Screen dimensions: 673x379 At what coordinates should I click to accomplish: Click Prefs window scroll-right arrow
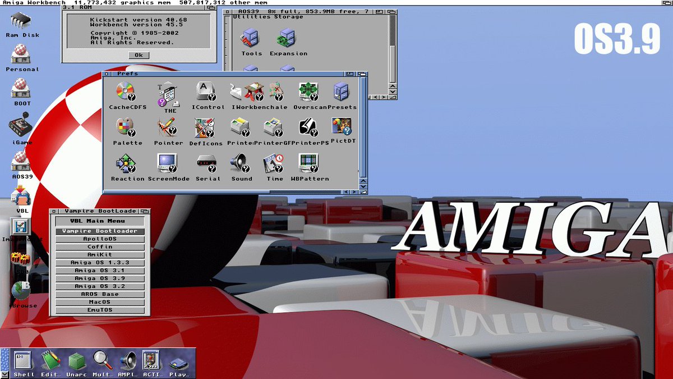(353, 191)
